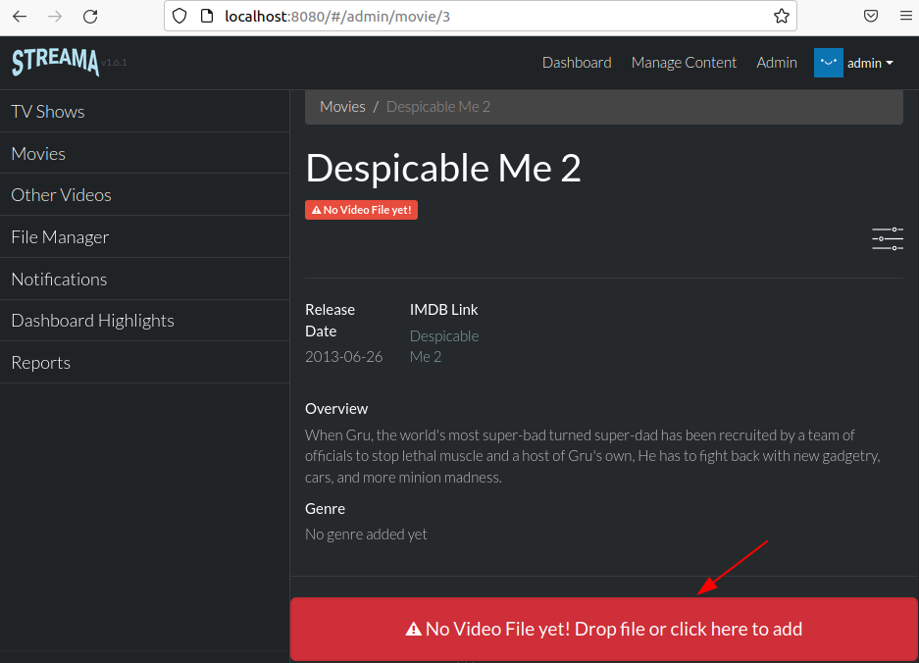Open the browser hamburger menu

point(906,17)
